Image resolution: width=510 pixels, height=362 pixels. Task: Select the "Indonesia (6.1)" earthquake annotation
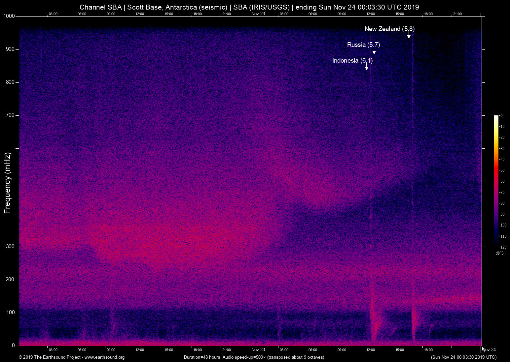[x=352, y=61]
